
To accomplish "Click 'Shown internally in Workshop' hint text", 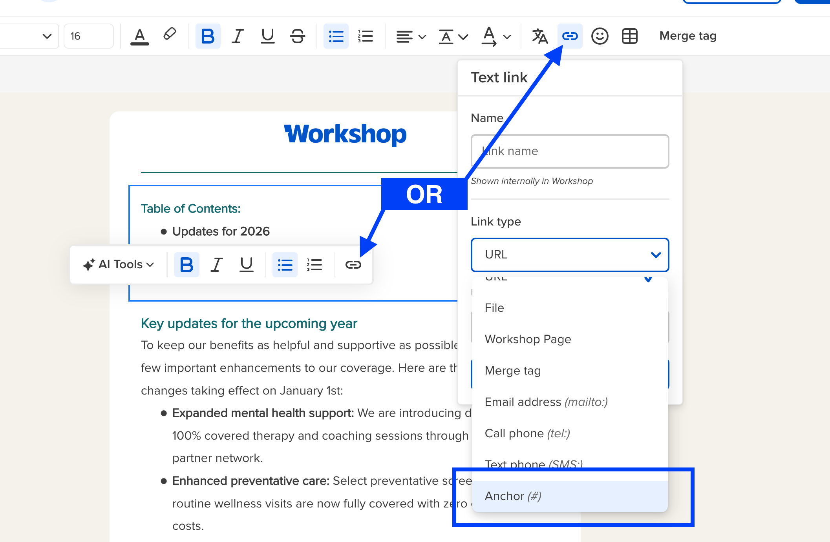I will click(x=532, y=181).
